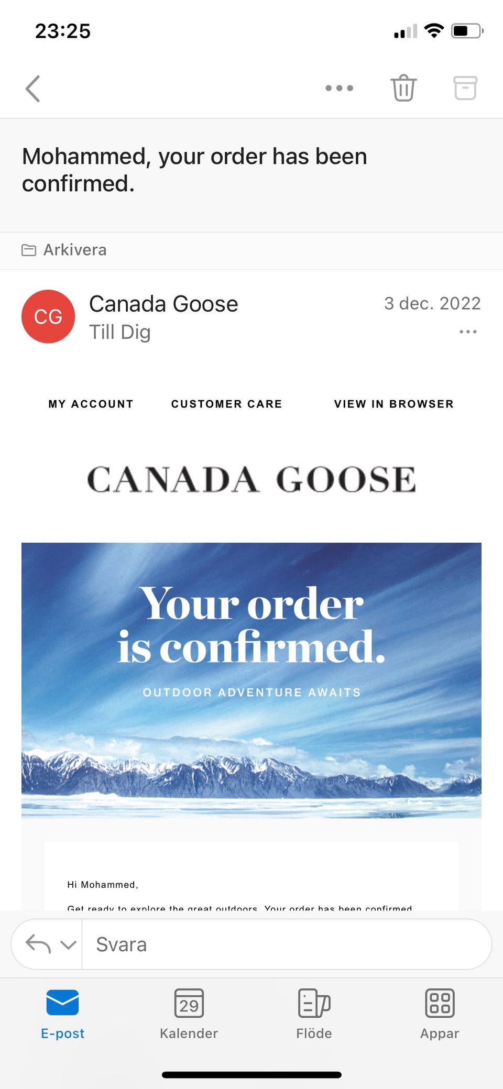Tap the reply arrow icon
The height and width of the screenshot is (1089, 503).
tap(38, 944)
